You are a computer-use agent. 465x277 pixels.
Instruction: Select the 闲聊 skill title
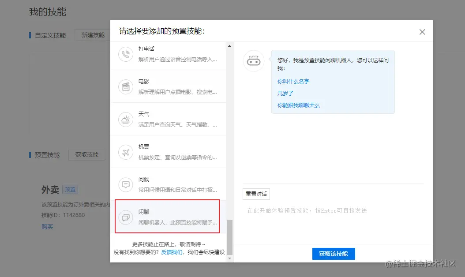(x=143, y=212)
